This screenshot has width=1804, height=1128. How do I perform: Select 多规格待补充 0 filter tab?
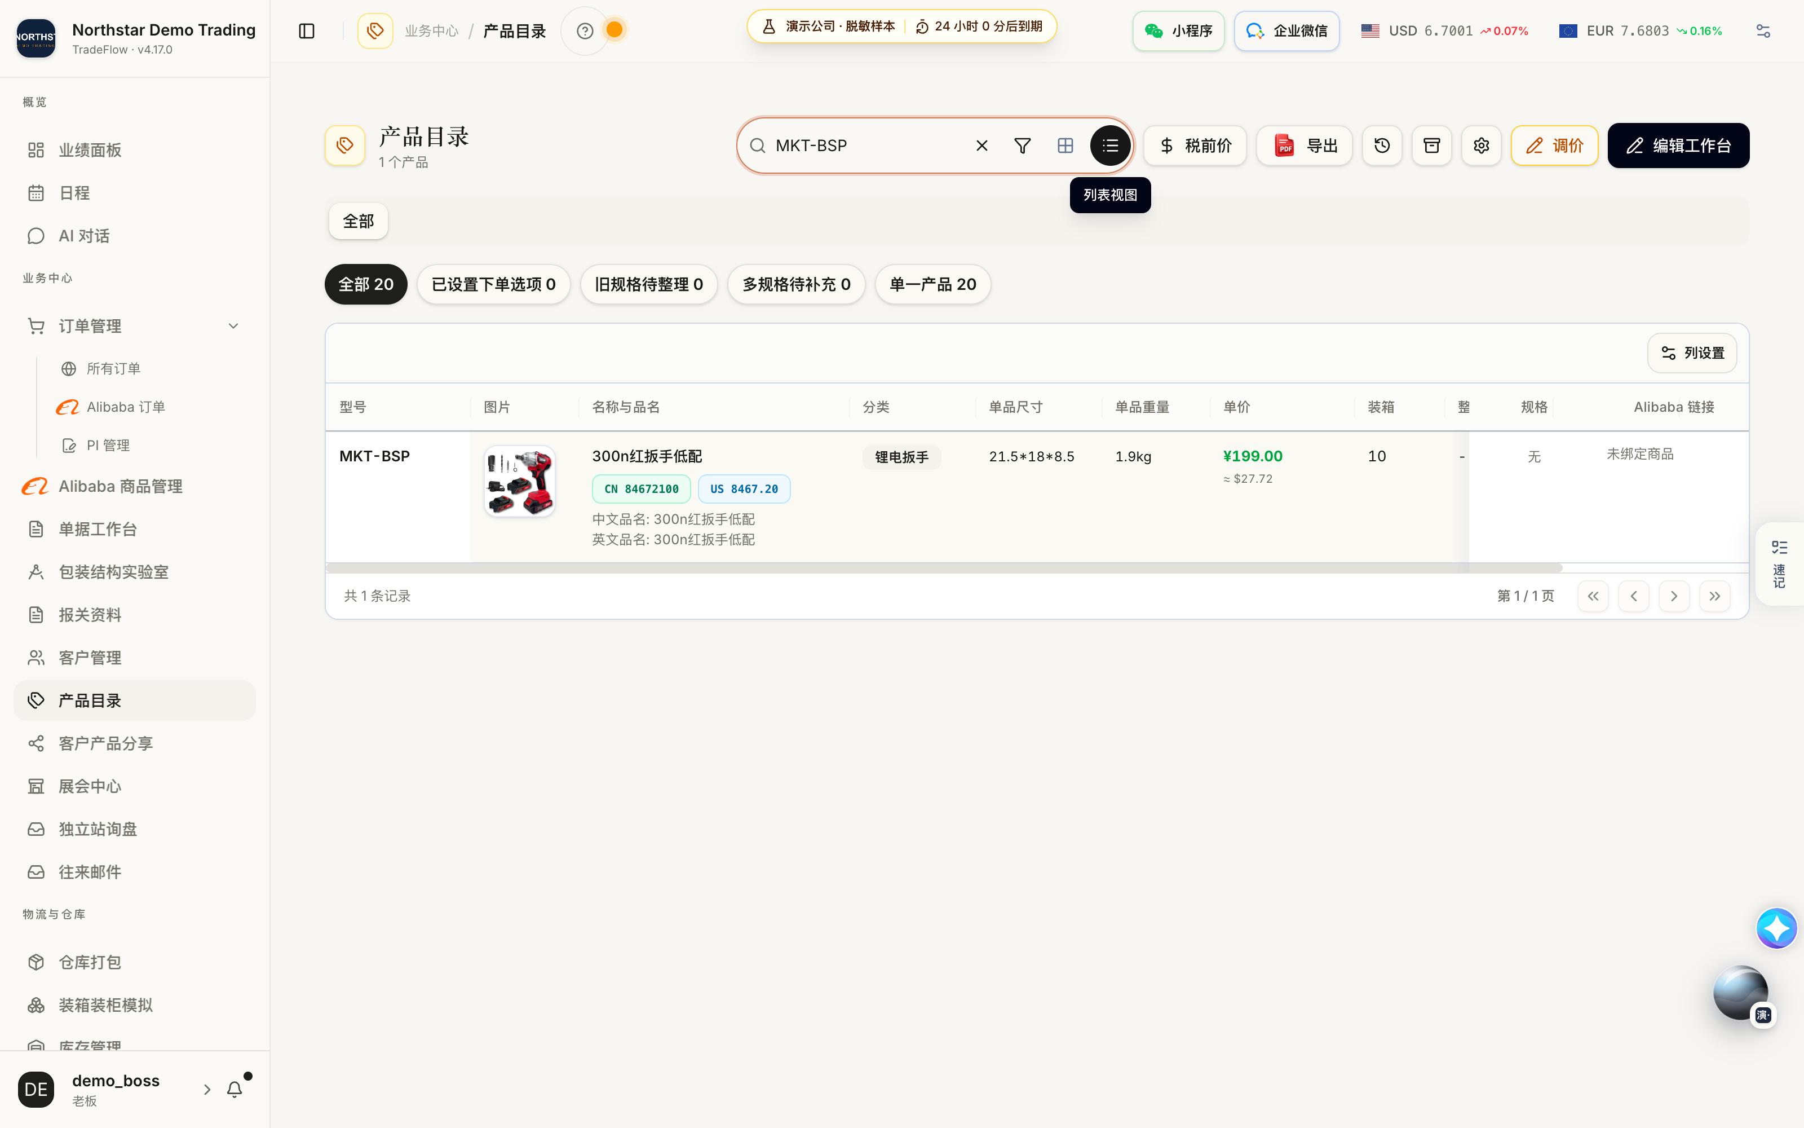coord(796,284)
